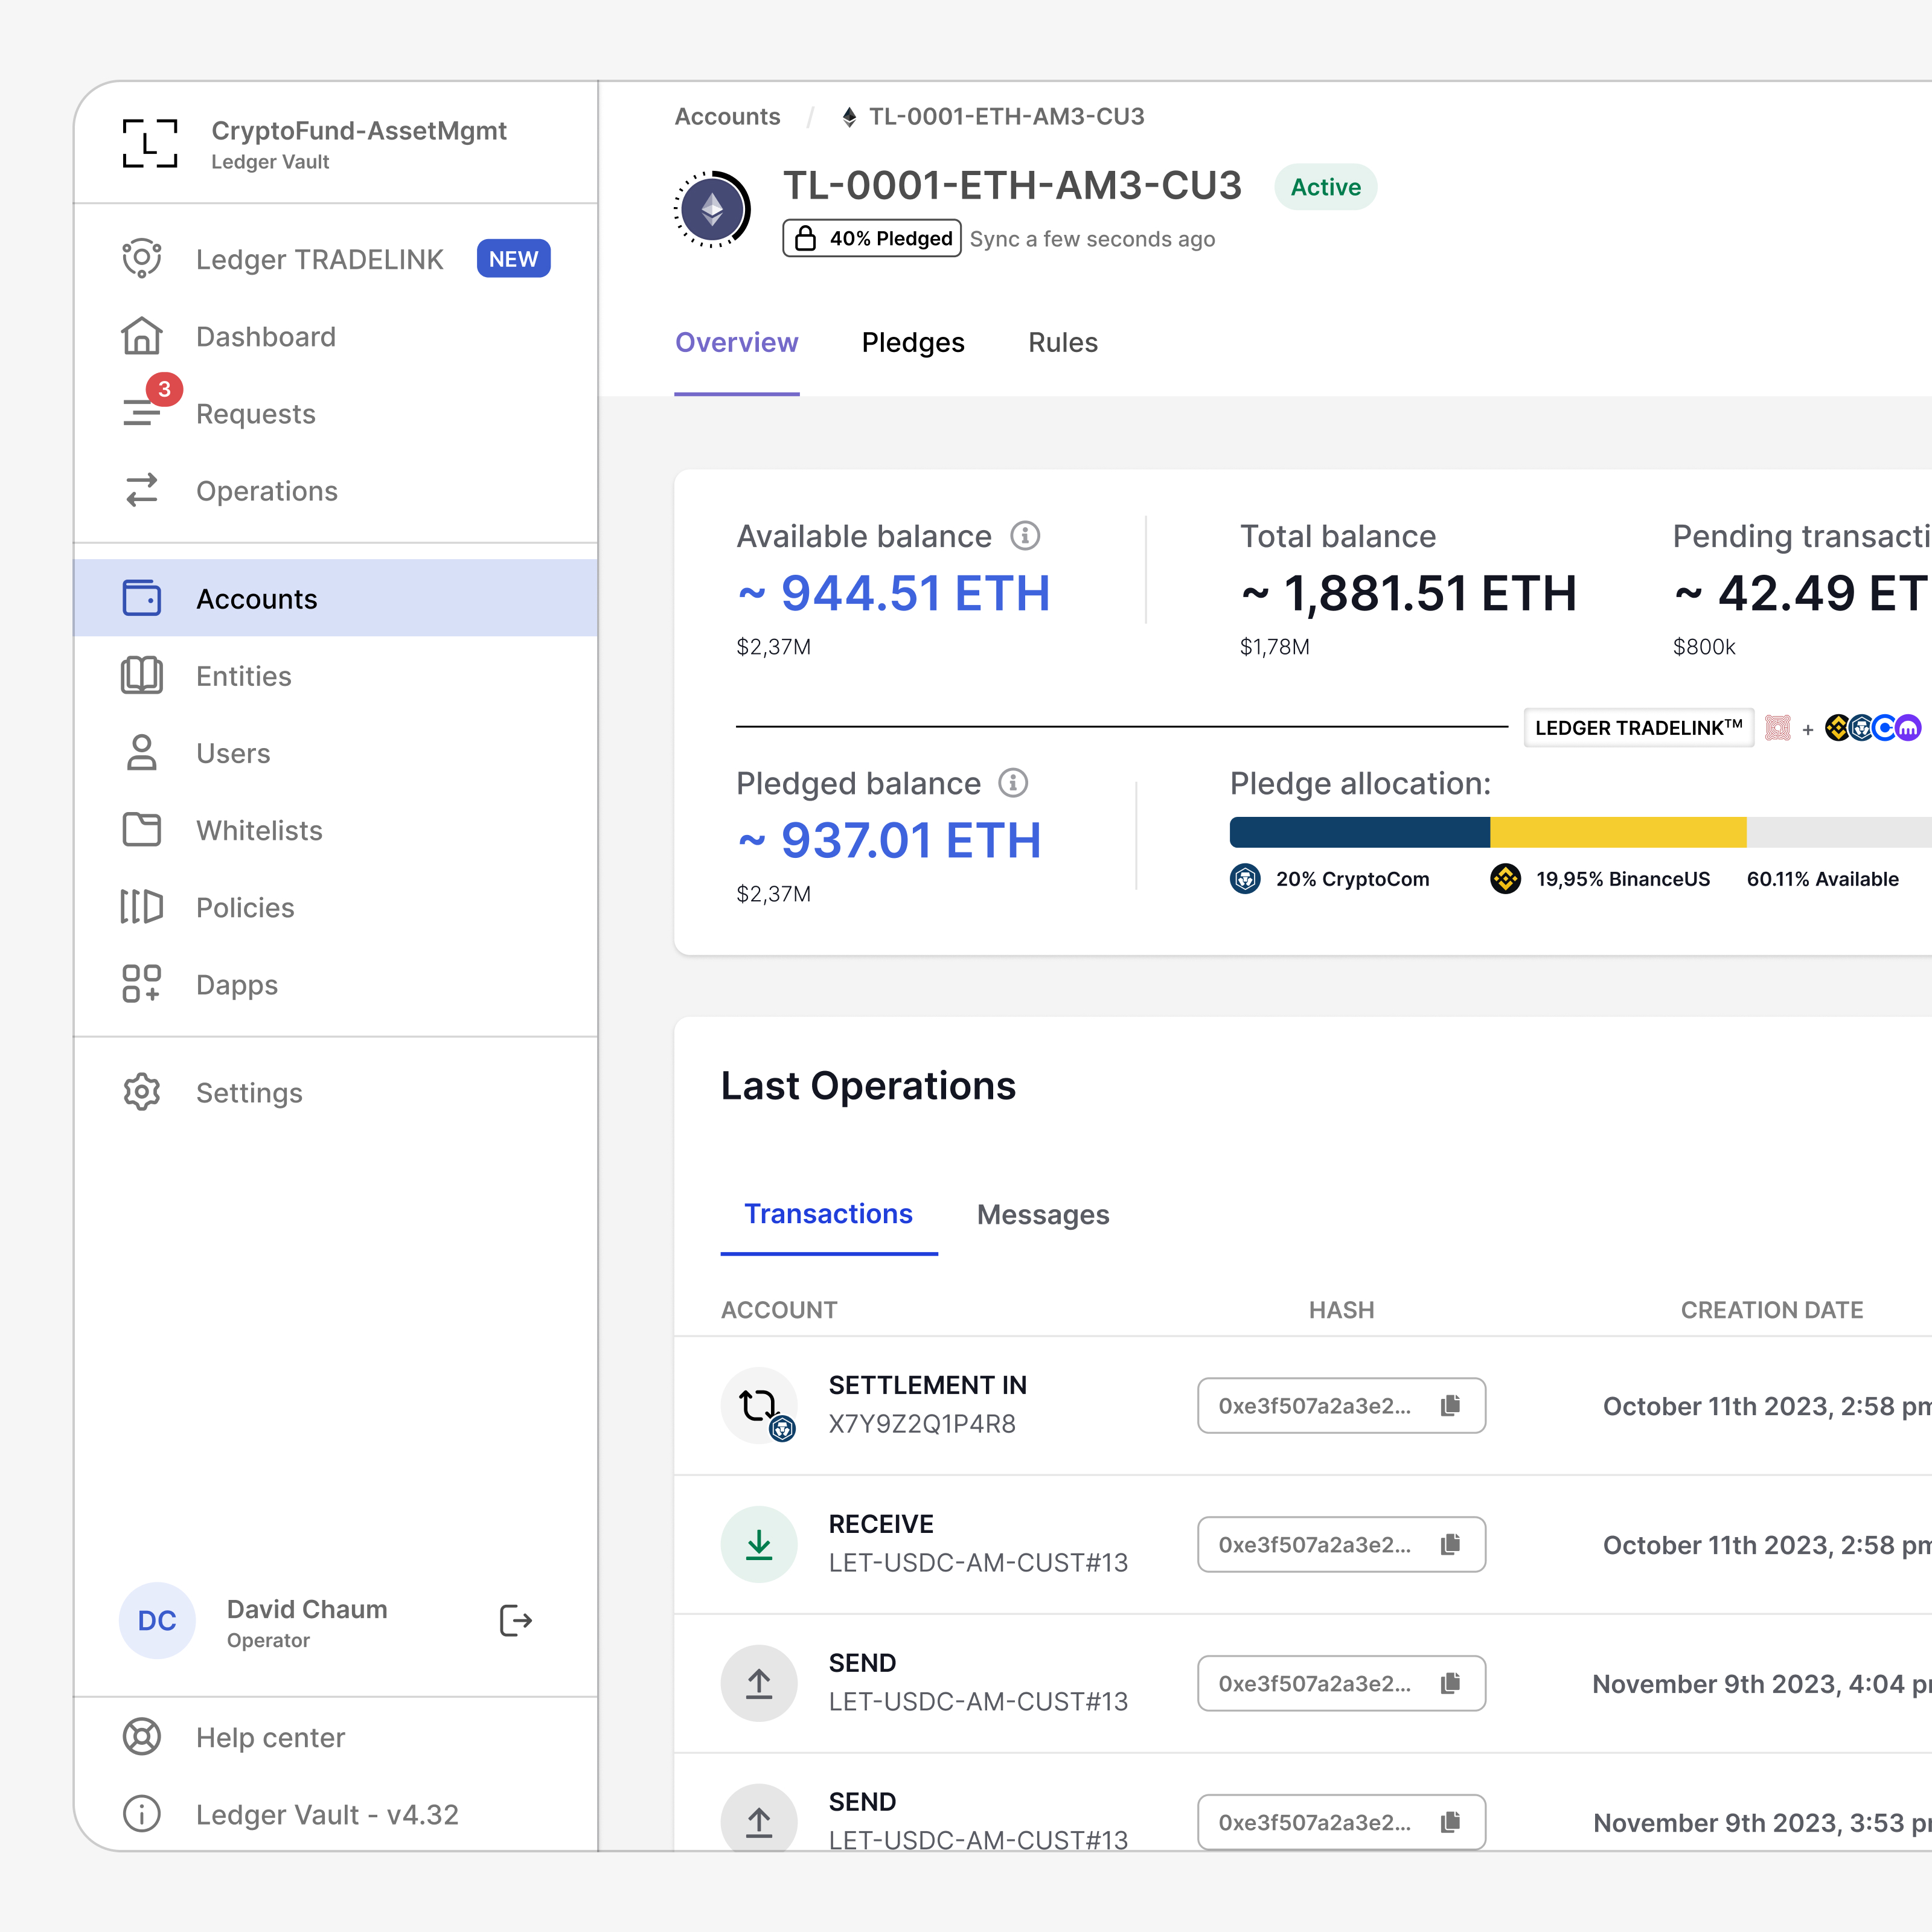Image resolution: width=1932 pixels, height=1932 pixels.
Task: Click the Dapps grid icon
Action: point(142,983)
